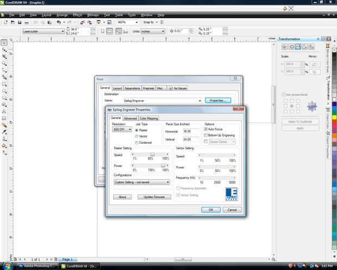Select the Fill tool in the toolbox
This screenshot has height=270, width=337.
[x=4, y=146]
